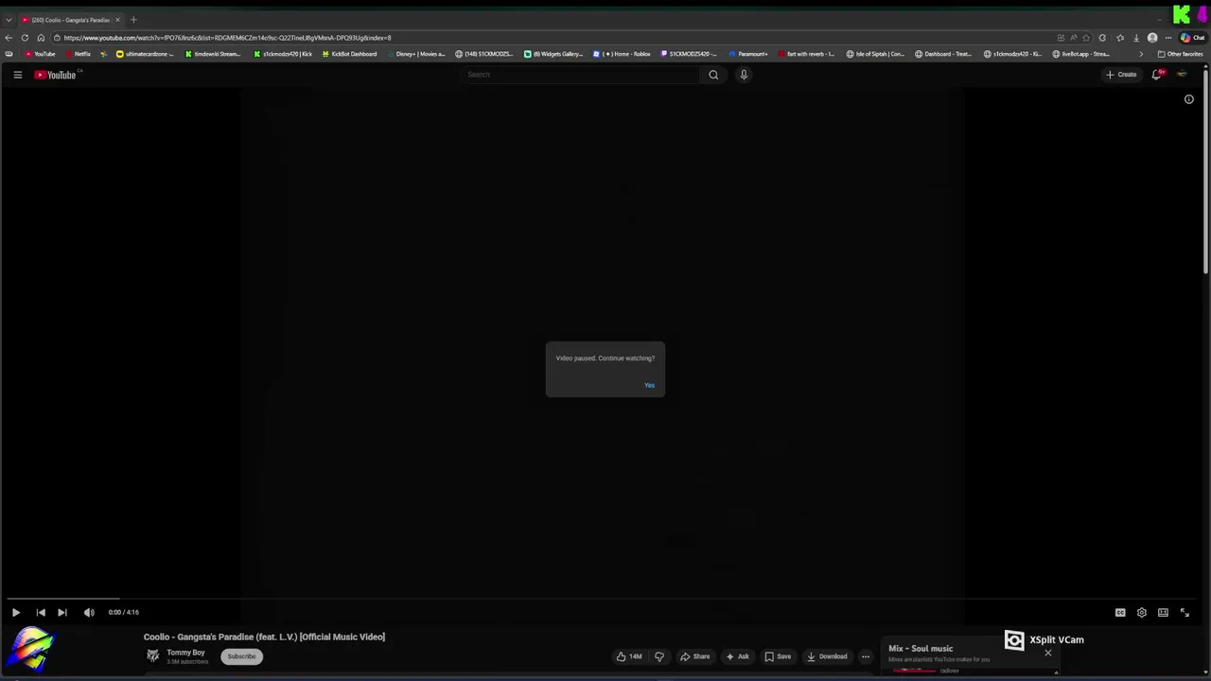Click the Ask button
The height and width of the screenshot is (681, 1211).
pyautogui.click(x=737, y=656)
